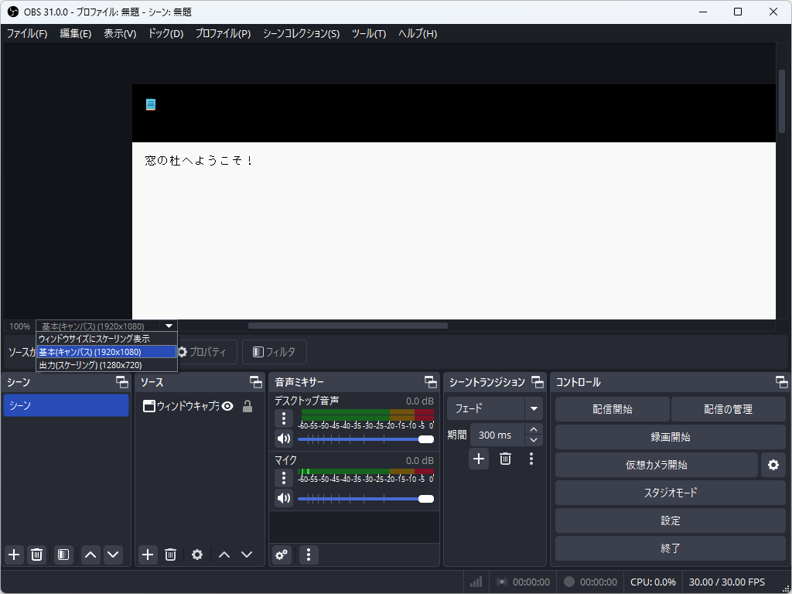
Task: Open virtual camera settings gear
Action: click(x=773, y=465)
